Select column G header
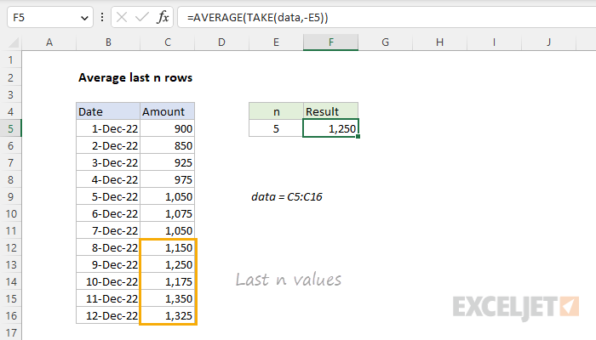The image size is (596, 340). click(385, 42)
